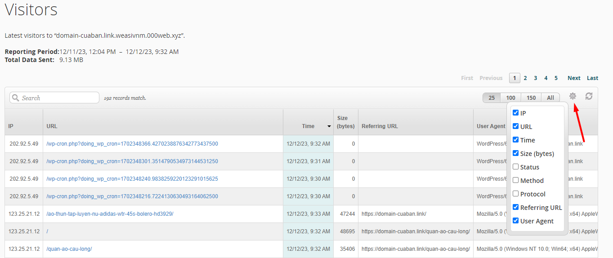Viewport: 613px width, 258px height.
Task: Uncheck the Size (bytes) checkbox
Action: (516, 153)
